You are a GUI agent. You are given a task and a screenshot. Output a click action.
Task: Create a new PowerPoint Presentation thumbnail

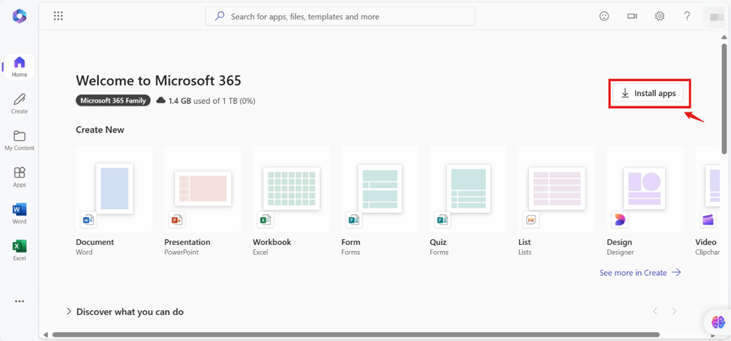click(202, 188)
